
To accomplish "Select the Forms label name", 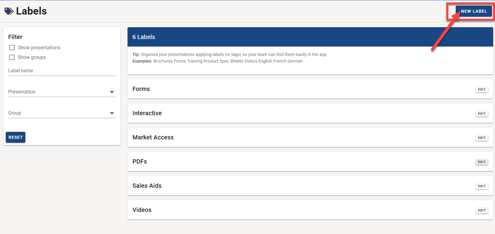I will point(141,89).
